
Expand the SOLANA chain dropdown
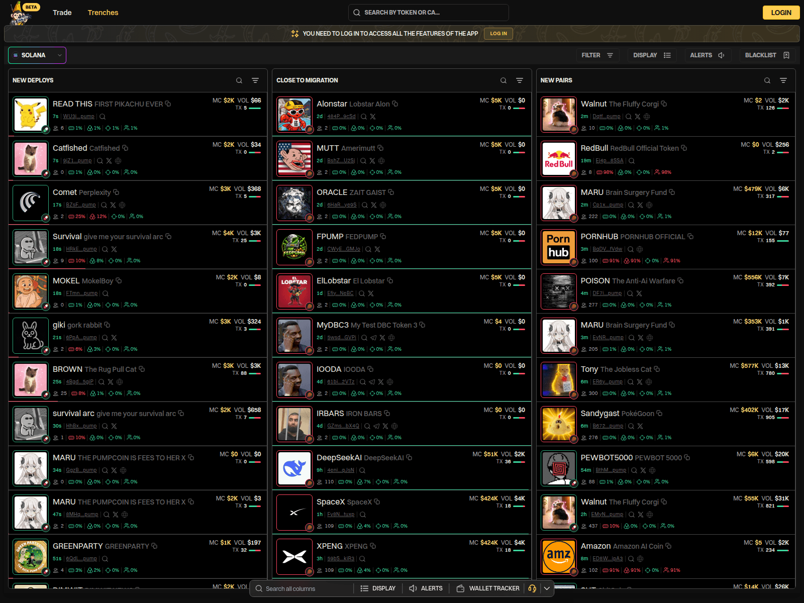[37, 55]
